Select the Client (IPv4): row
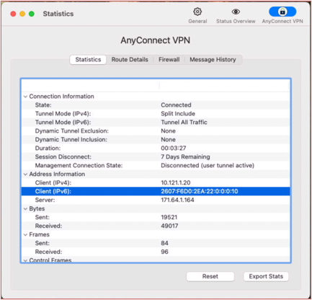The height and width of the screenshot is (300, 312). 156,183
